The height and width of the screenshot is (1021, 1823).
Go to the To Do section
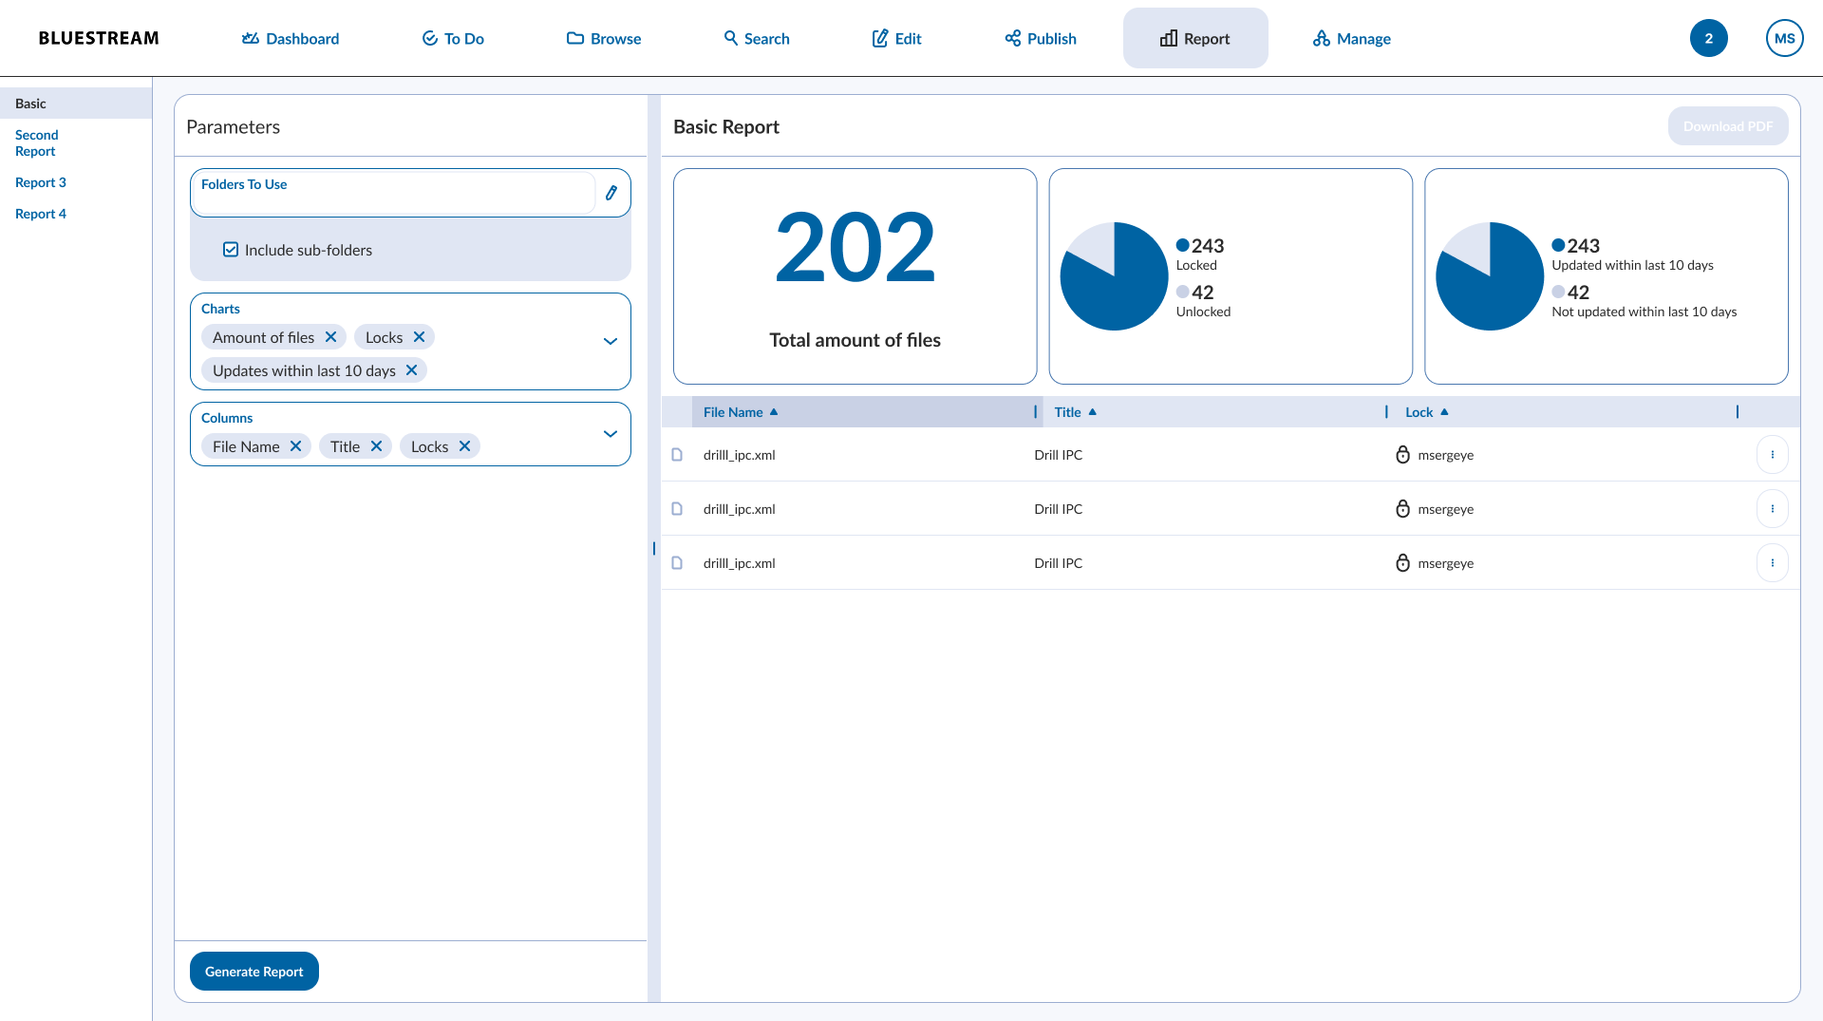[x=453, y=38]
